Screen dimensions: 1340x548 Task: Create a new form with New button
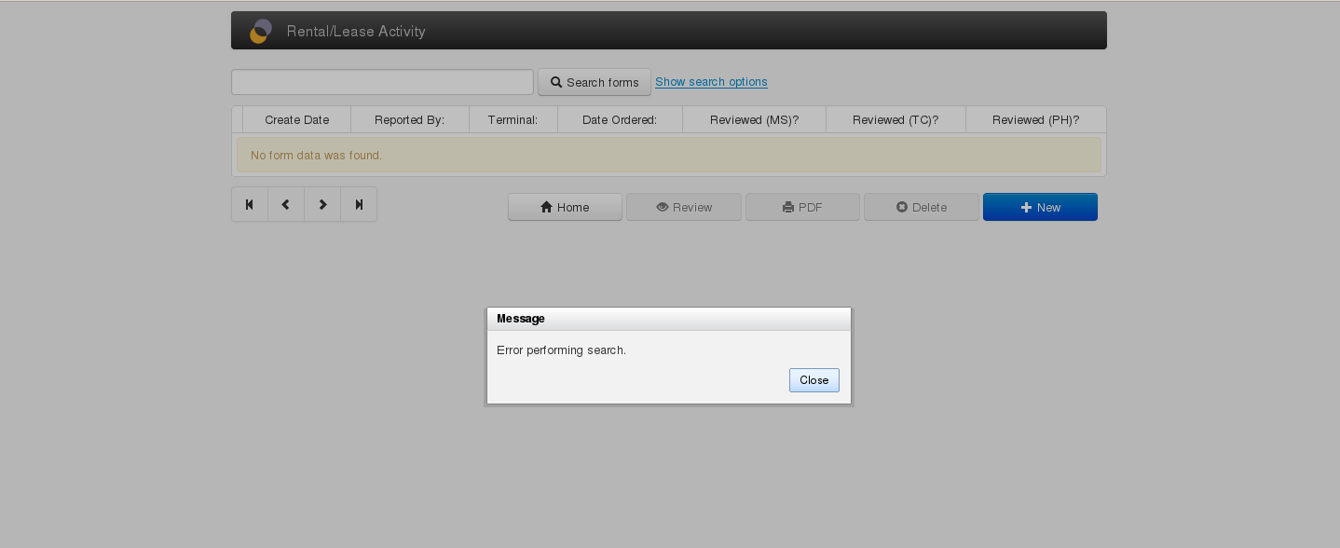coord(1040,207)
